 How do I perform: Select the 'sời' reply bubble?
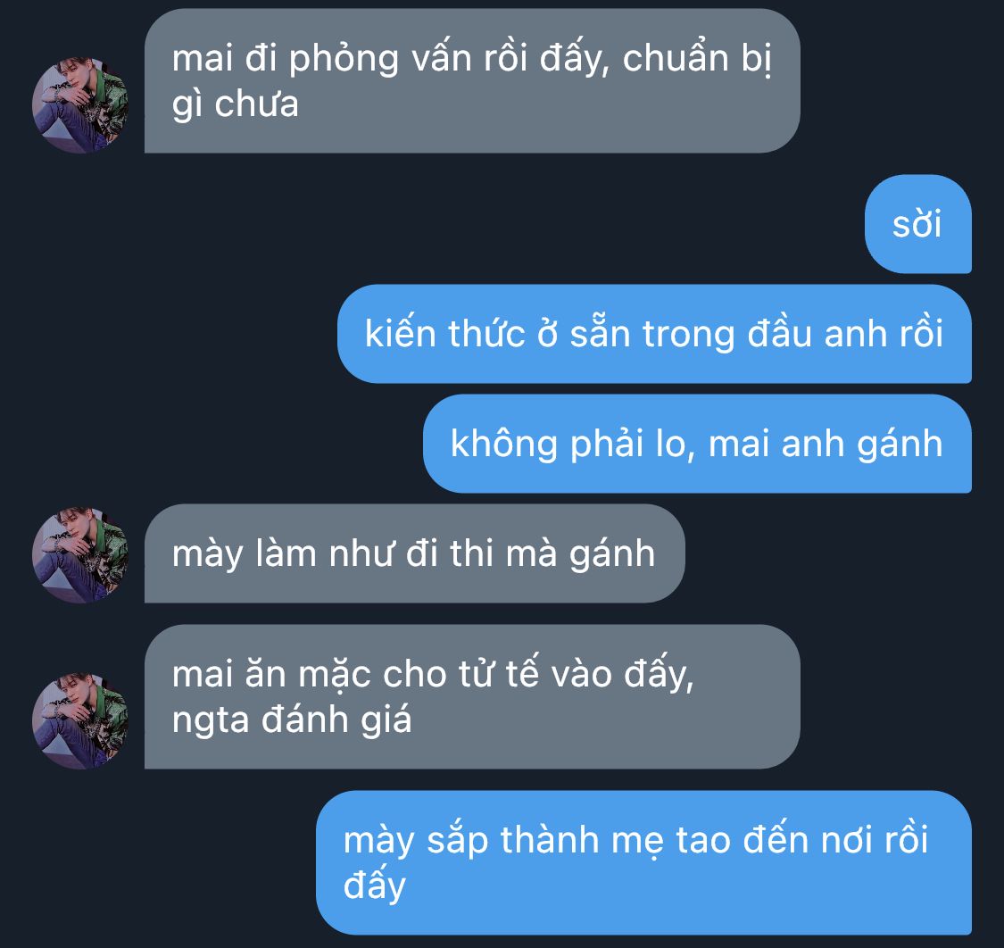point(917,224)
